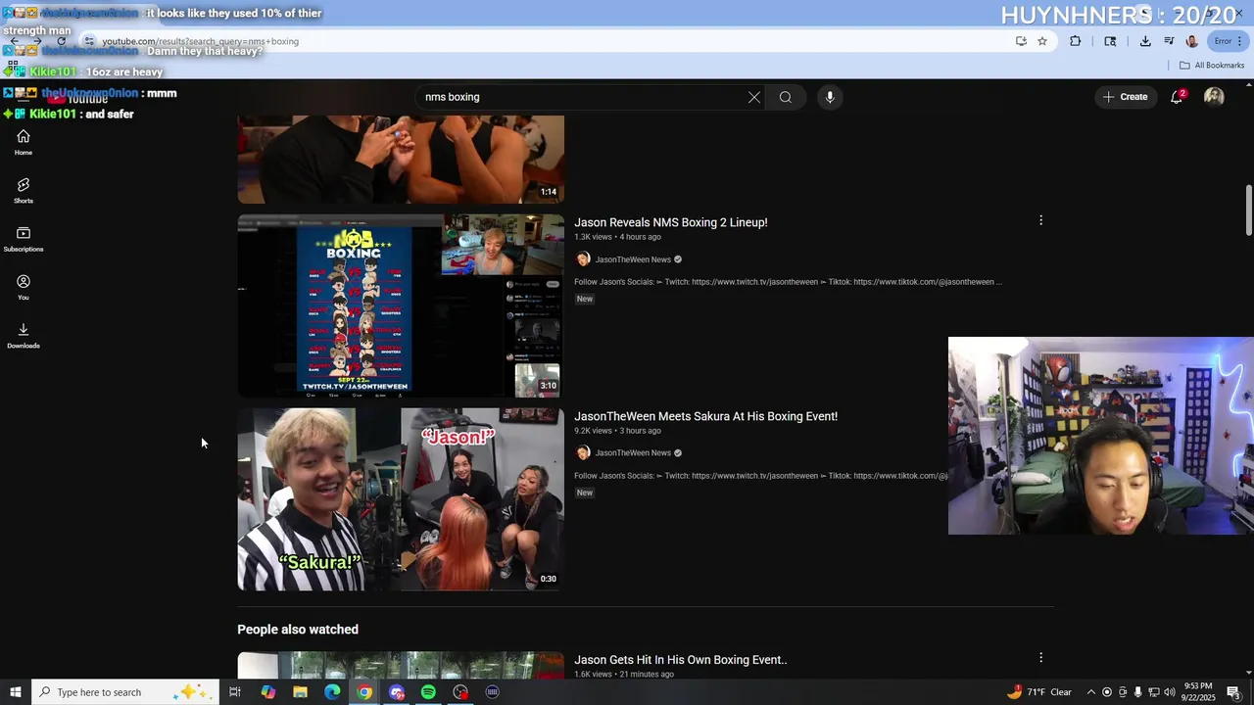Click the Chrome Error menu button
Screen dimensions: 1254x705
tap(1229, 41)
